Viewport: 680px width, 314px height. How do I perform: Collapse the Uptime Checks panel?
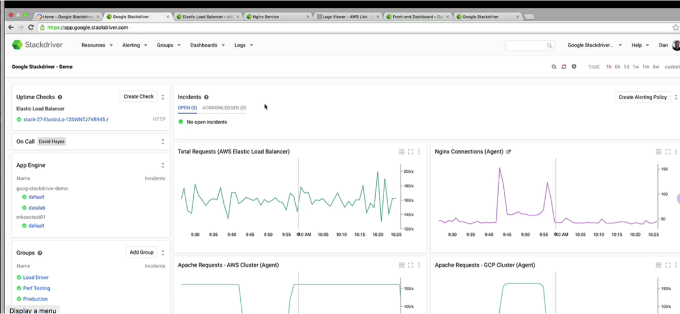coord(163,97)
